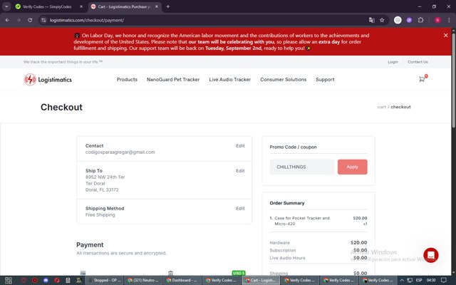The height and width of the screenshot is (285, 456).
Task: Click the page vertical scrollbar
Action: coord(454,80)
